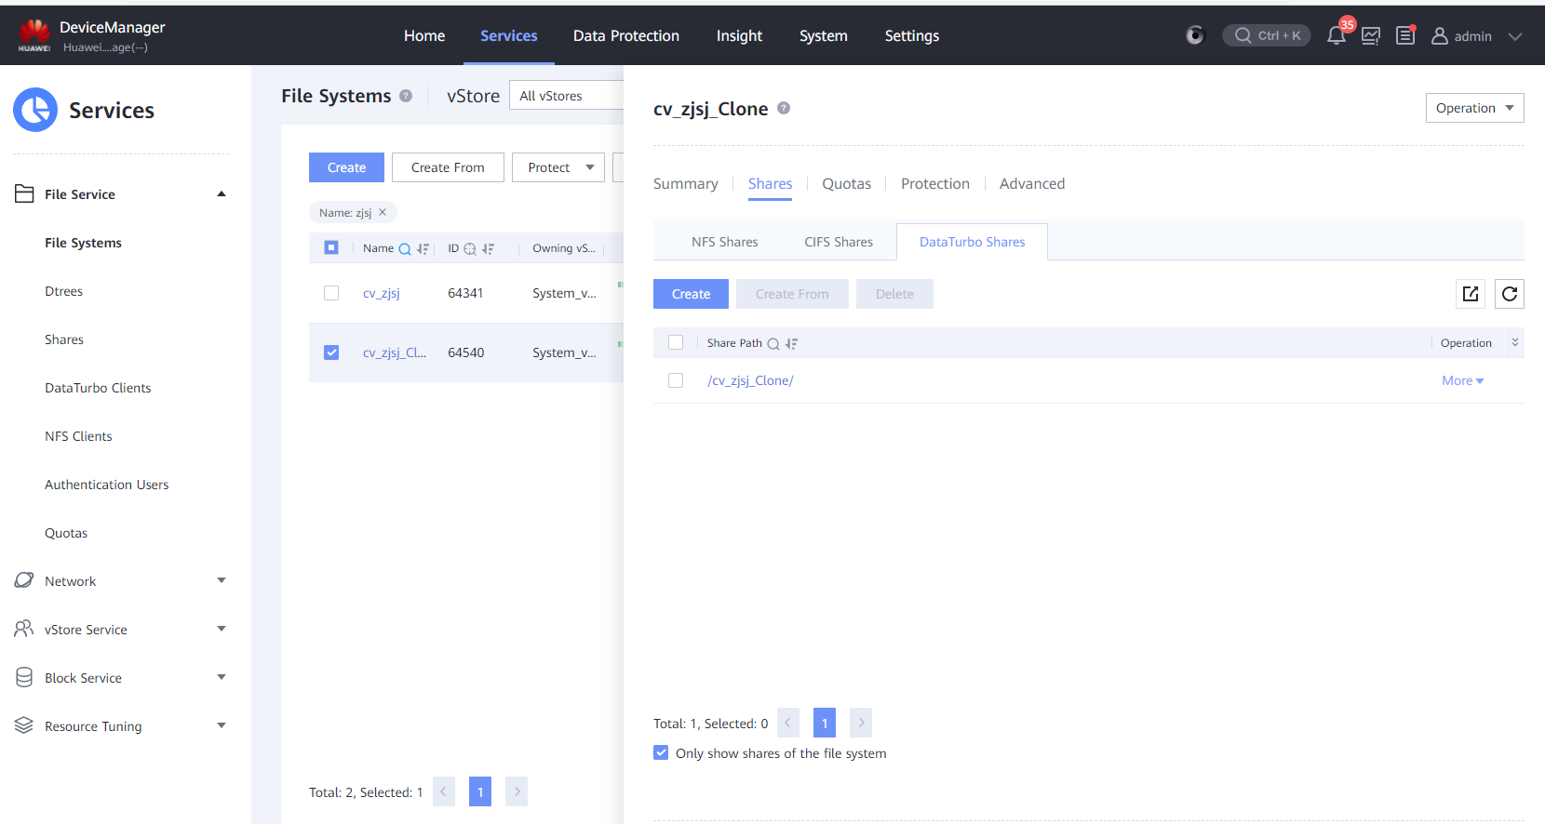Open the performance monitoring chart icon
1545x824 pixels.
(x=1371, y=36)
